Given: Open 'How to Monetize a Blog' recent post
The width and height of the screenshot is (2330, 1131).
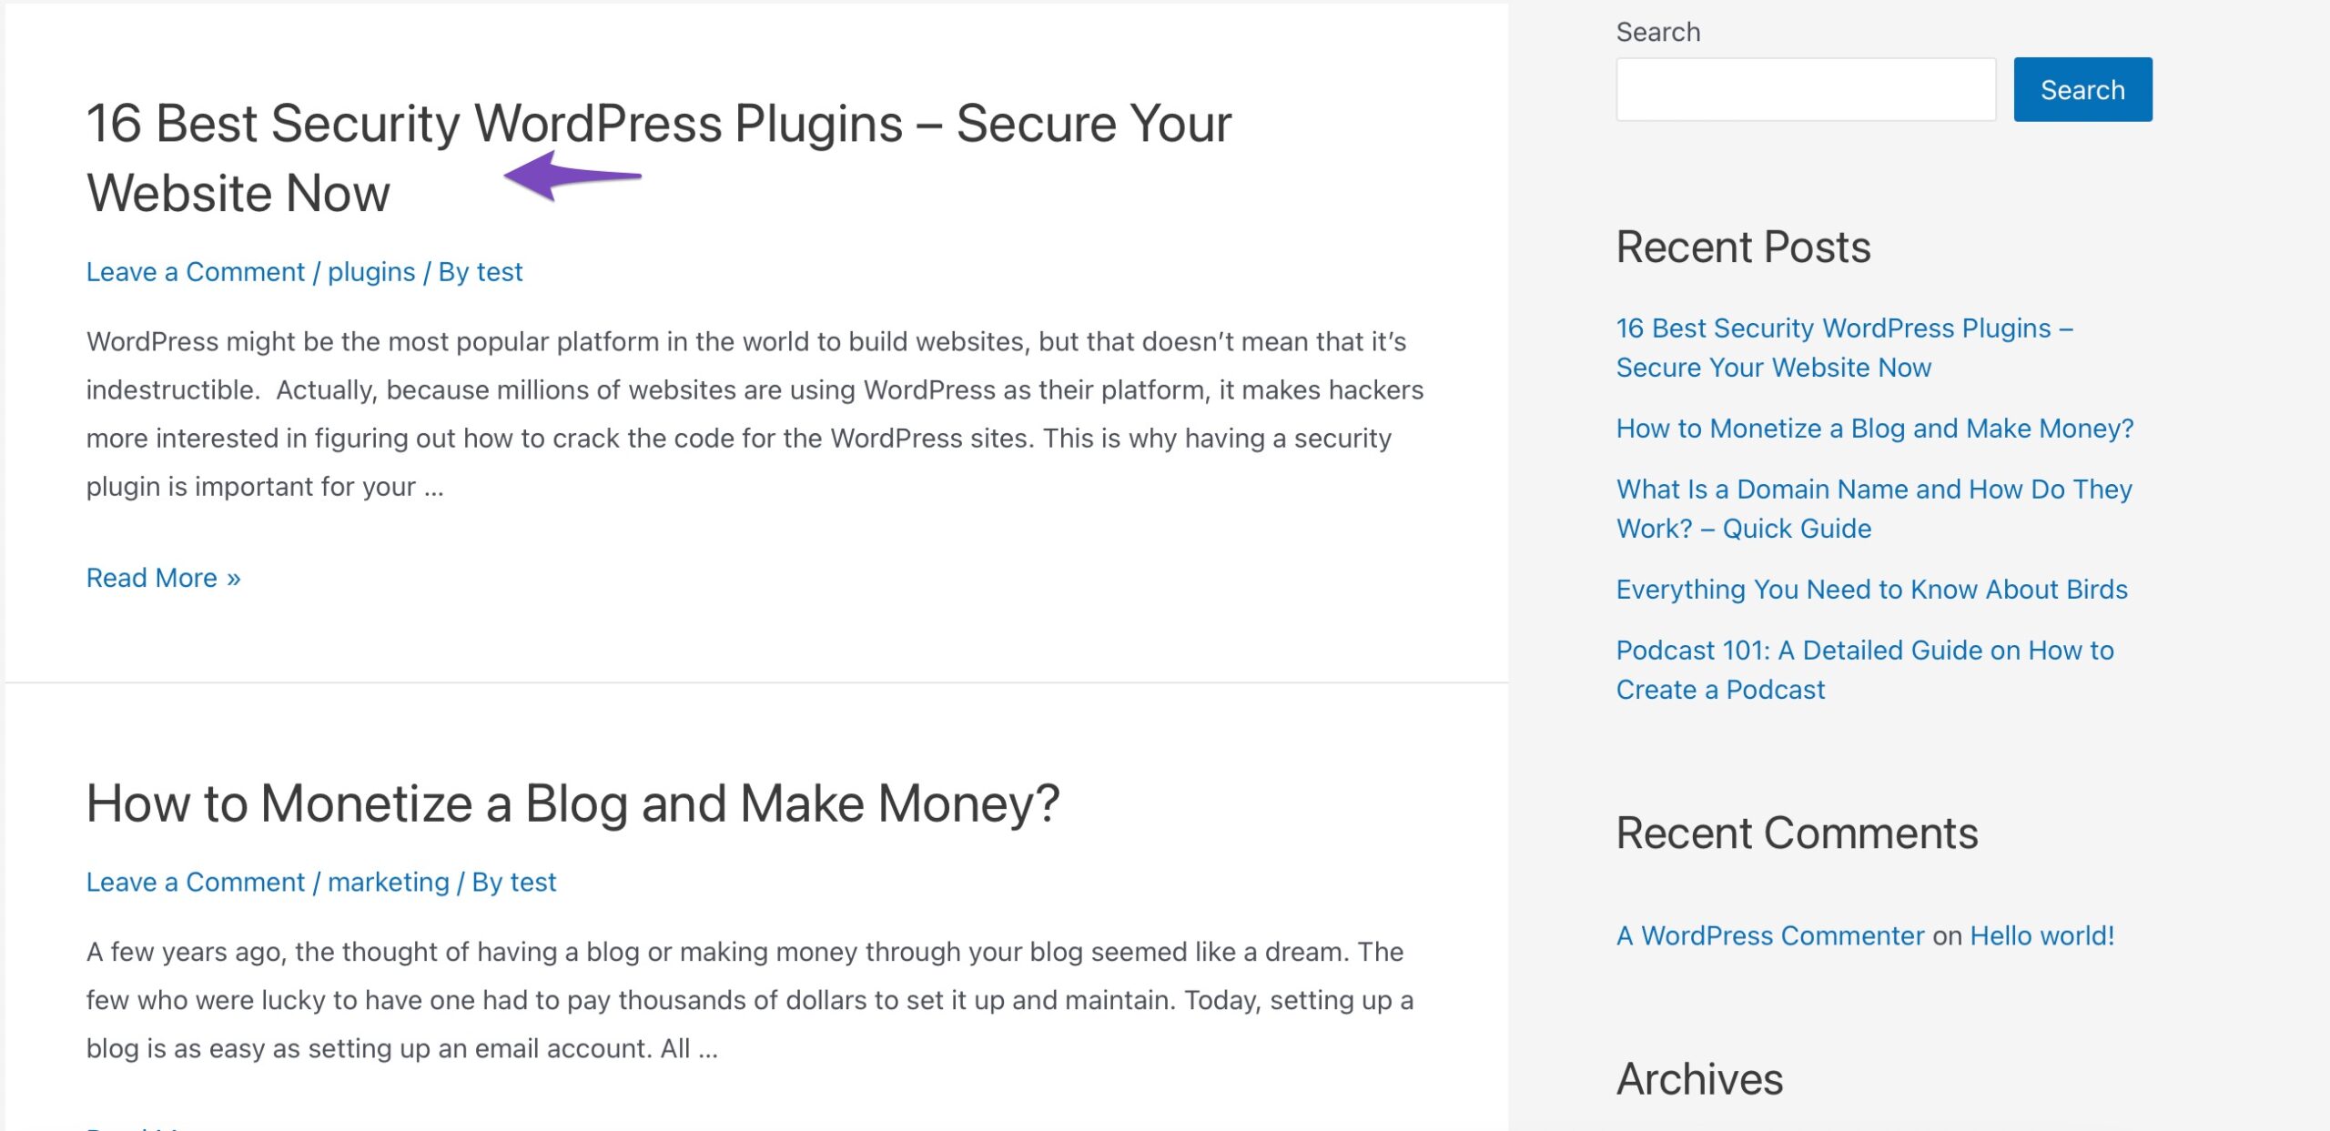Looking at the screenshot, I should point(1874,428).
